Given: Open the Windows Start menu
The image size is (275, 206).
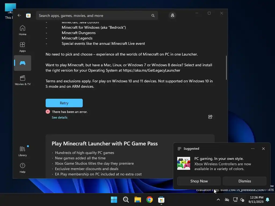Looking at the screenshot, I should pyautogui.click(x=114, y=200).
